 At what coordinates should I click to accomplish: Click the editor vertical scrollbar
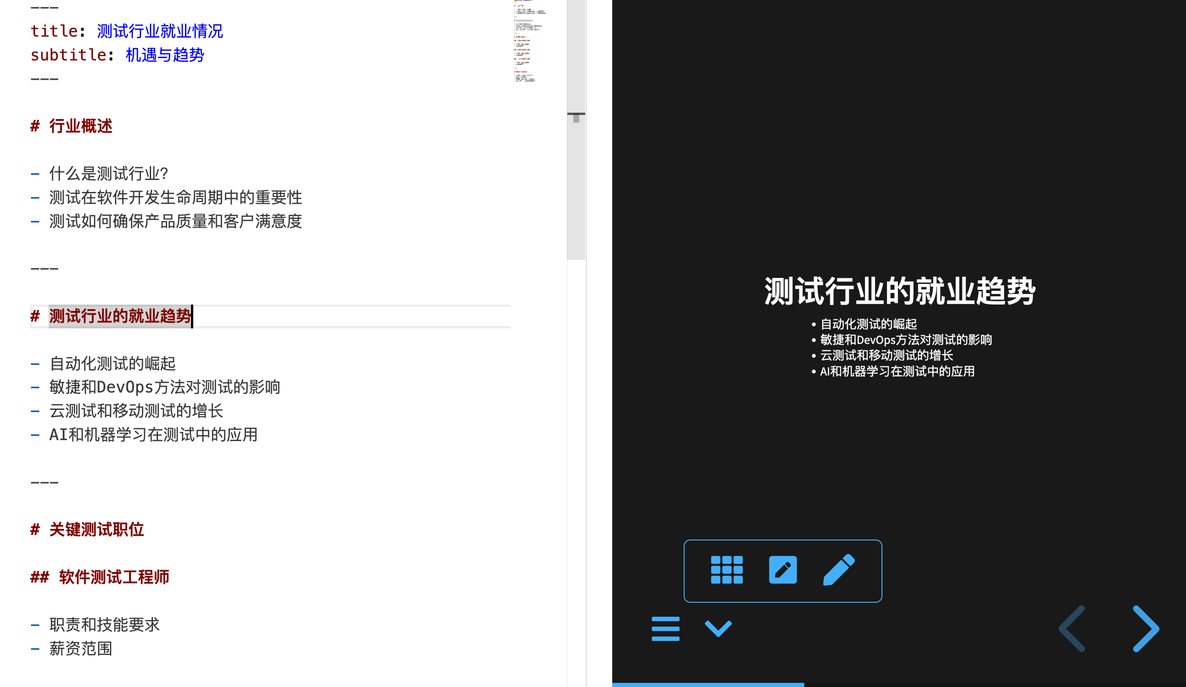click(576, 130)
